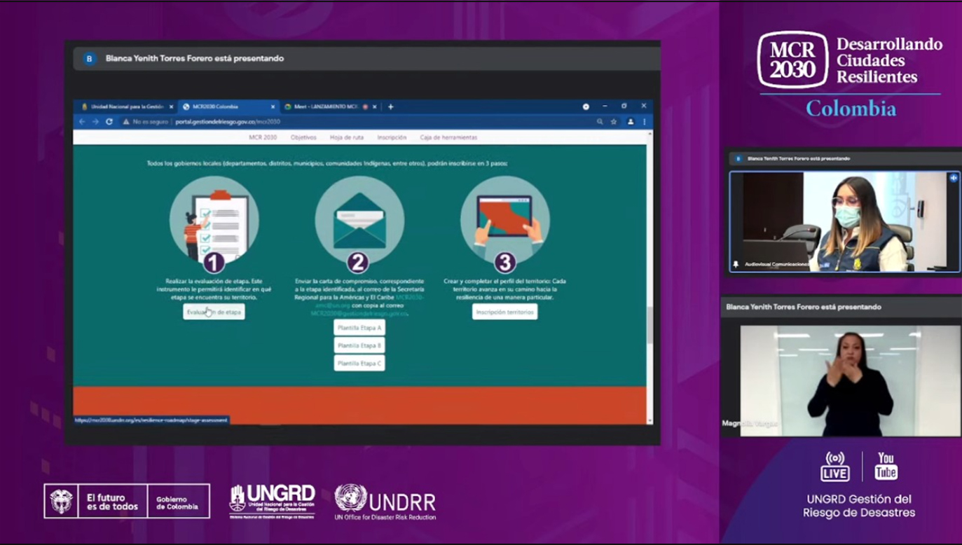This screenshot has height=545, width=962.
Task: Bookmark the page with the star icon
Action: [x=614, y=122]
